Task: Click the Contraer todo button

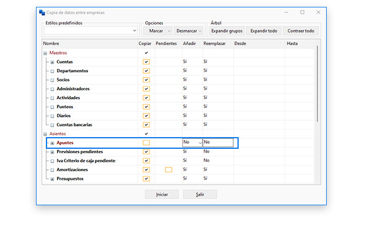Action: (x=301, y=31)
